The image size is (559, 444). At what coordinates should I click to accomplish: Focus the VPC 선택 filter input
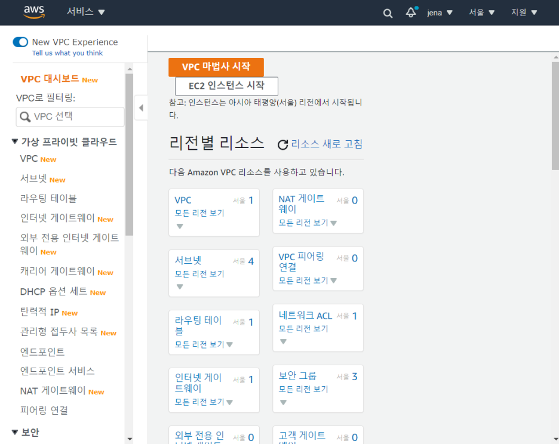[70, 117]
